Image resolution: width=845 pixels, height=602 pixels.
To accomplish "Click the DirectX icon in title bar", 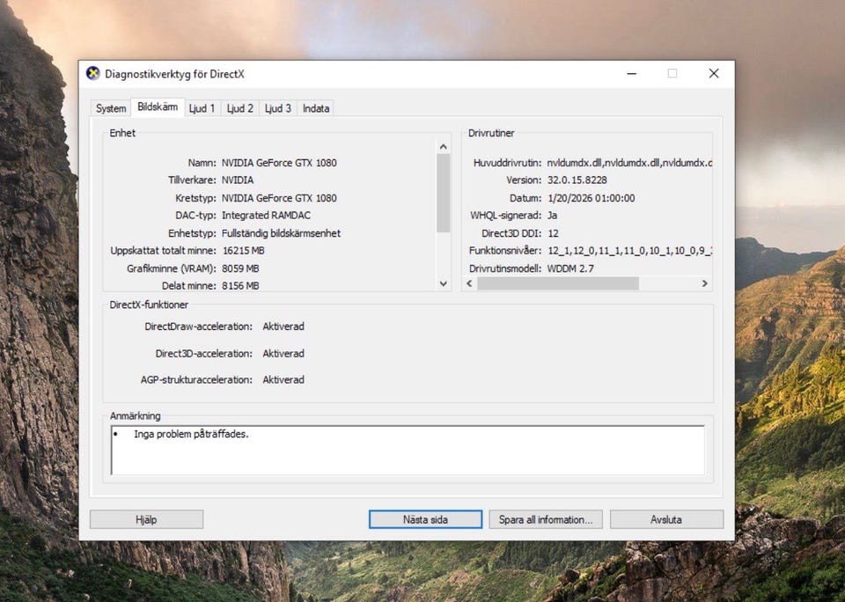I will [x=92, y=73].
